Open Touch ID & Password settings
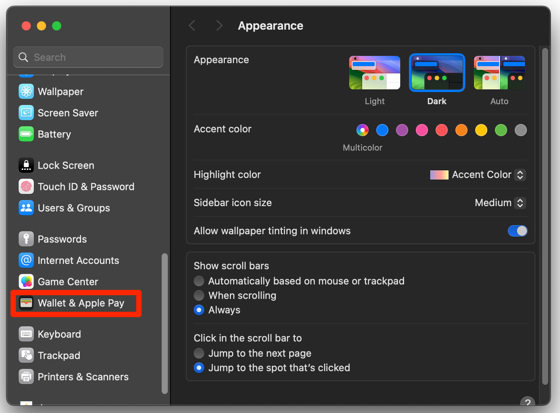The height and width of the screenshot is (413, 560). [x=86, y=186]
